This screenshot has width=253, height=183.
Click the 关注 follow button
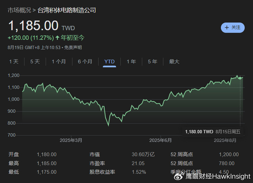(x=233, y=28)
